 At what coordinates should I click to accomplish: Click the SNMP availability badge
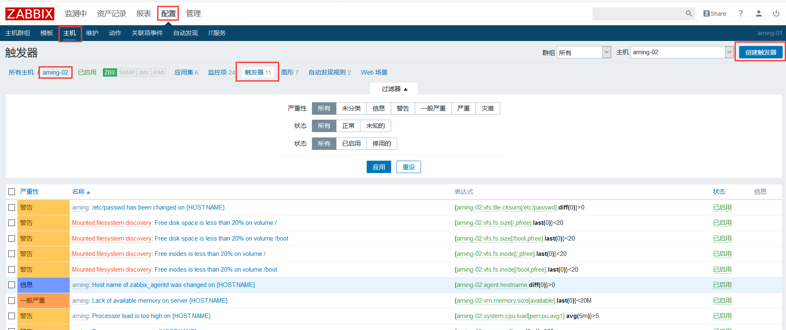(127, 72)
